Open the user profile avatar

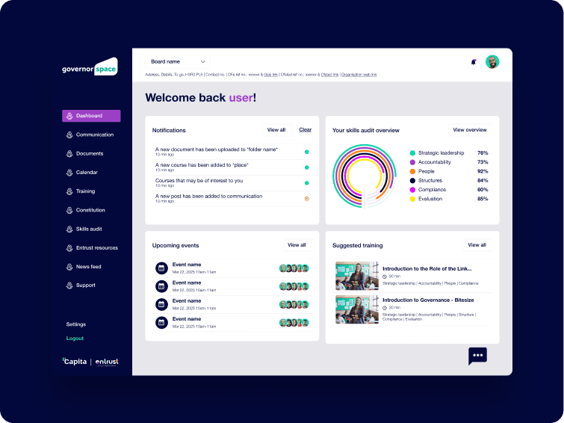(x=492, y=62)
